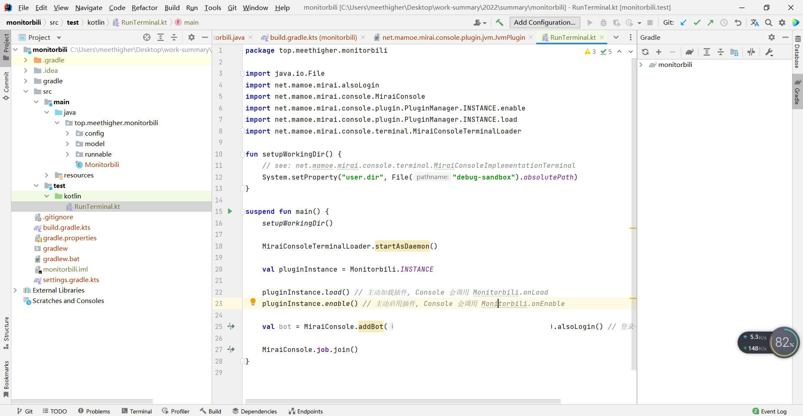Viewport: 803px width, 416px height.
Task: Open the Endpoints tool window
Action: (x=306, y=411)
